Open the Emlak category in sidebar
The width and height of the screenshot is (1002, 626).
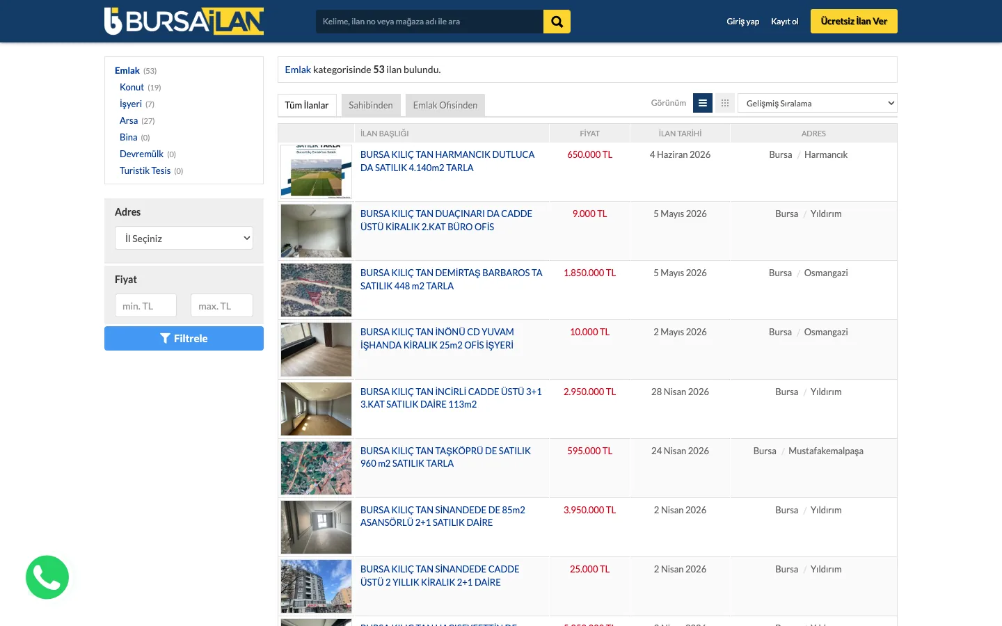[127, 70]
